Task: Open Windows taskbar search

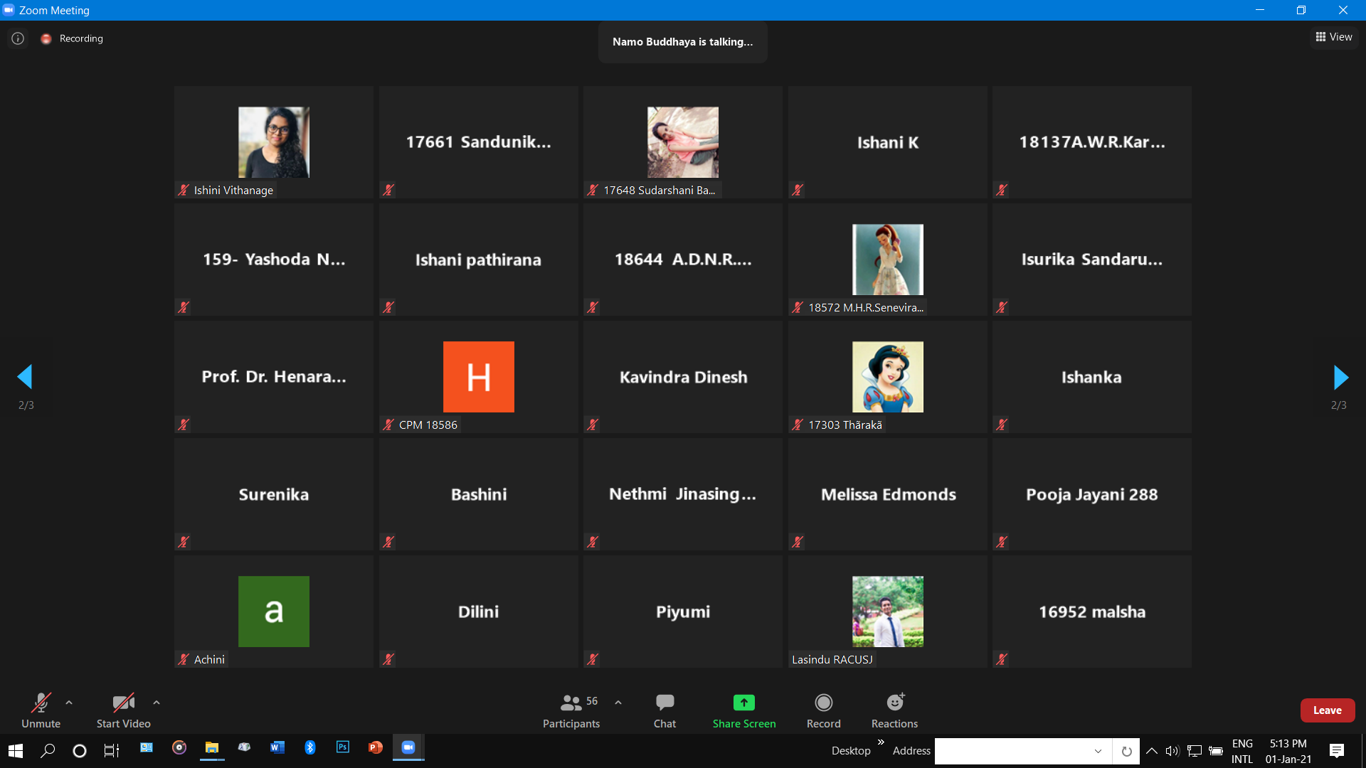Action: 48,750
